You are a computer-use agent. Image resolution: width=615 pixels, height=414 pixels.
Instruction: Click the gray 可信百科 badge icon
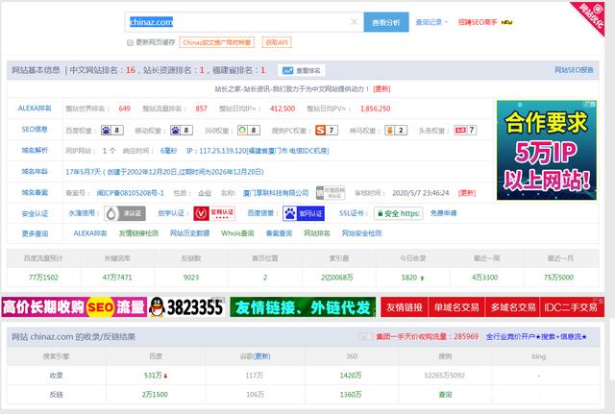[x=331, y=192]
